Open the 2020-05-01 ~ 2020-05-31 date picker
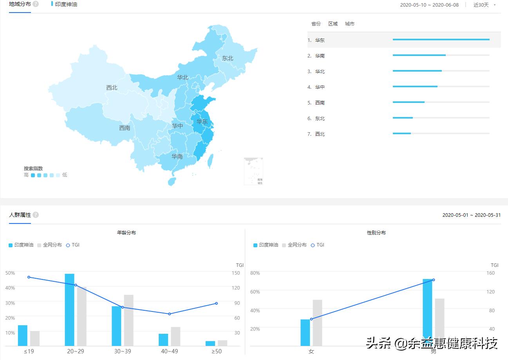The height and width of the screenshot is (360, 508). tap(471, 214)
